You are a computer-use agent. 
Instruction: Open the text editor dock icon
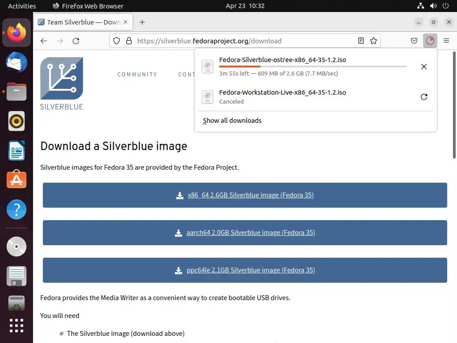pyautogui.click(x=17, y=276)
